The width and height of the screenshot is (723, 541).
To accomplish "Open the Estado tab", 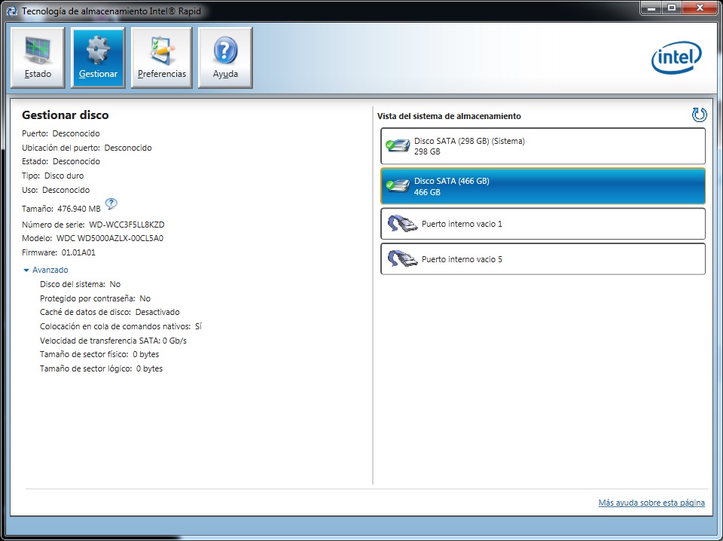I will pyautogui.click(x=38, y=58).
